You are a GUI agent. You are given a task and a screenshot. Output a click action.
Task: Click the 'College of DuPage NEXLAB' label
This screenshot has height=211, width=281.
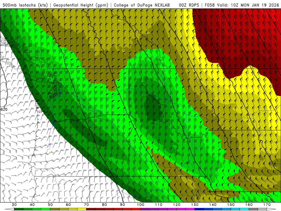point(142,5)
